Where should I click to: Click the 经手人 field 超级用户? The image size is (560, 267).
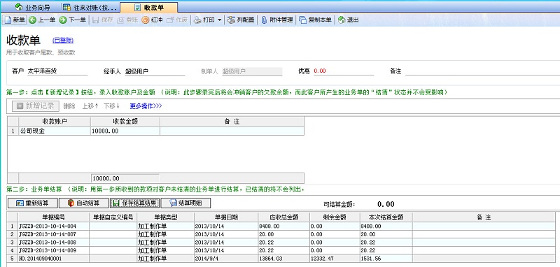tap(155, 71)
